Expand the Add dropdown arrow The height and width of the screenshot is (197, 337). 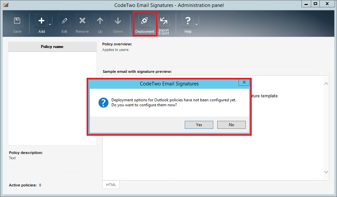pos(50,25)
